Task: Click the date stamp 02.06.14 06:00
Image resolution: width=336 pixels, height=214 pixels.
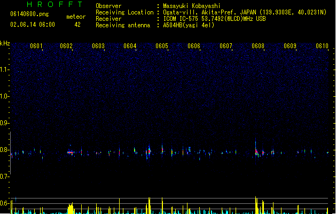Action: (x=33, y=25)
